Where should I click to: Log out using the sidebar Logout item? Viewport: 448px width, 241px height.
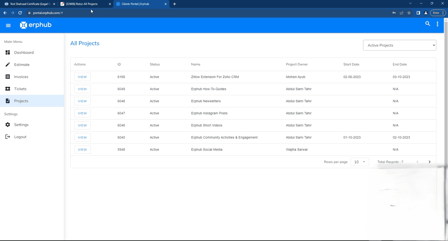point(20,137)
